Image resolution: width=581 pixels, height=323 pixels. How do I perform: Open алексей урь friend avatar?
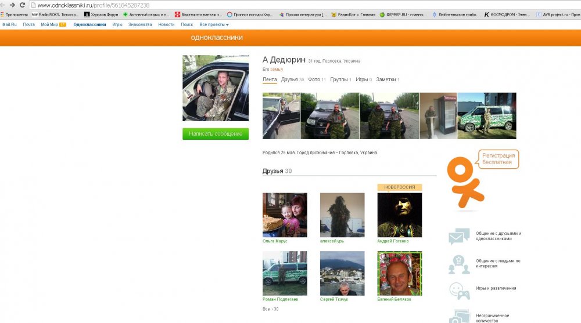(342, 215)
